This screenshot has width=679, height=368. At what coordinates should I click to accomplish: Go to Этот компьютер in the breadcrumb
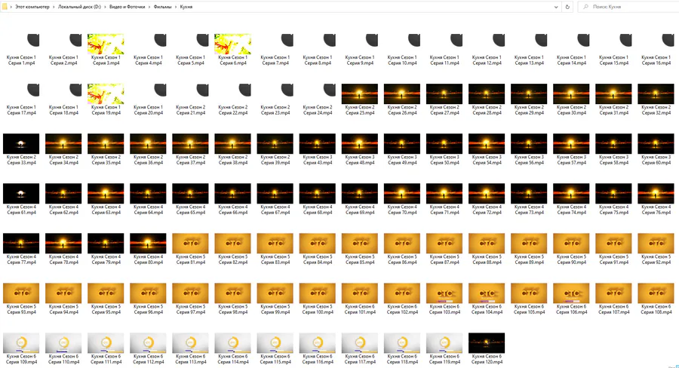click(x=32, y=7)
